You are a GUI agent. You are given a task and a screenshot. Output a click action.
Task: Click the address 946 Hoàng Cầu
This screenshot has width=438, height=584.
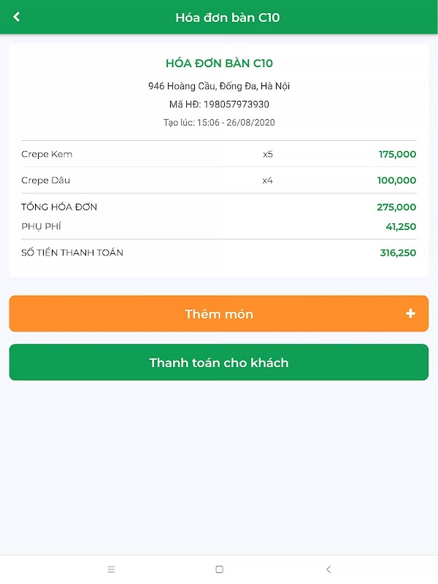coord(219,86)
